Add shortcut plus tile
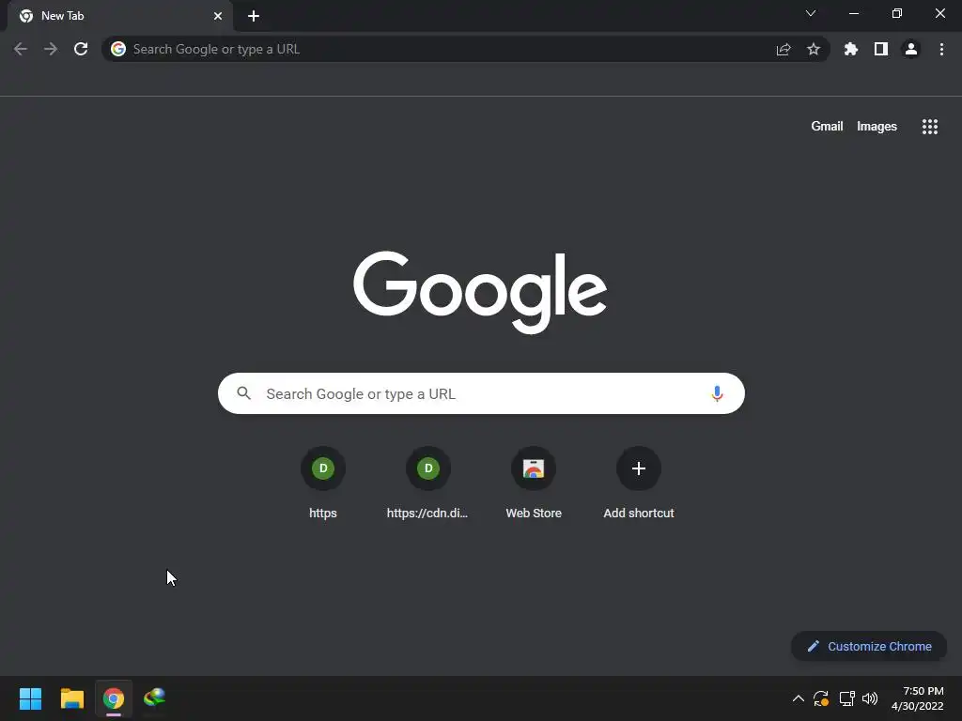962x721 pixels. (639, 483)
